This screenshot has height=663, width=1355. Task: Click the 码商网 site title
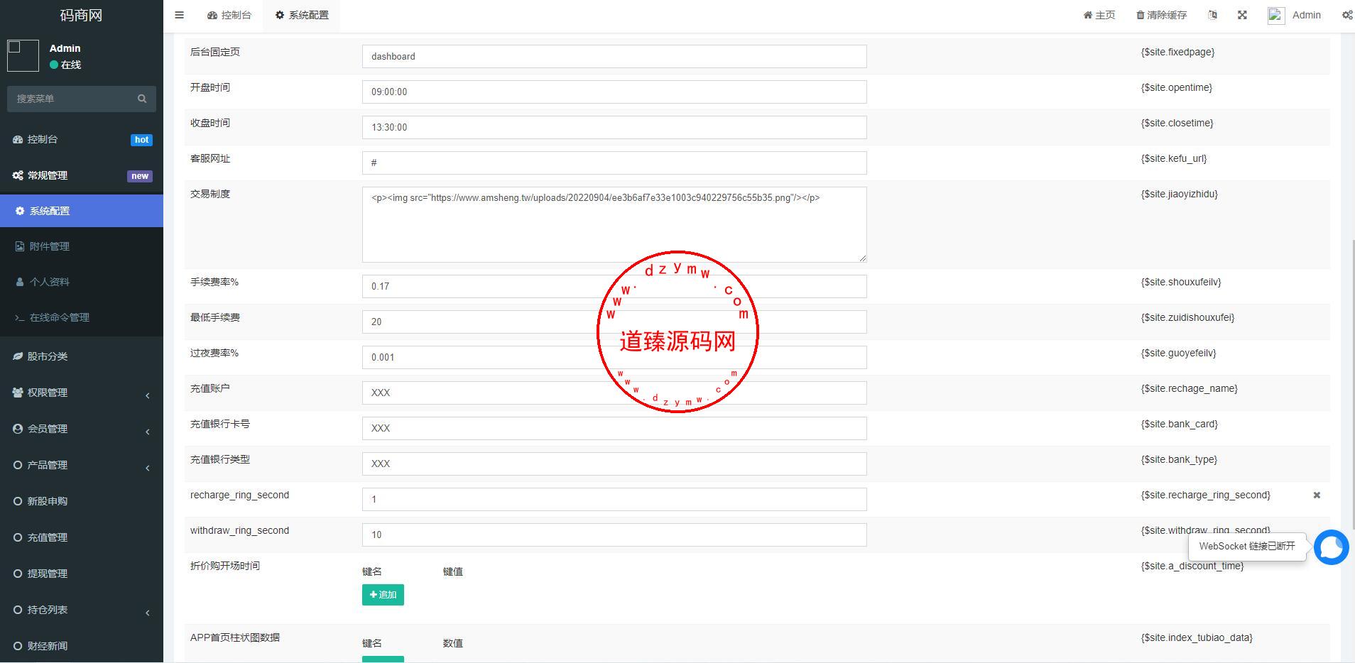81,15
